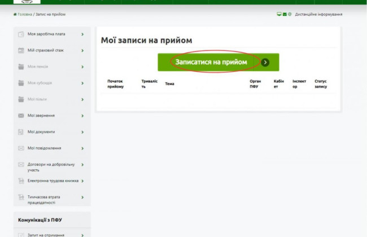Viewport: 367px width, 237px height.
Task: Select 'Мої повідомлення' in the sidebar
Action: point(44,148)
